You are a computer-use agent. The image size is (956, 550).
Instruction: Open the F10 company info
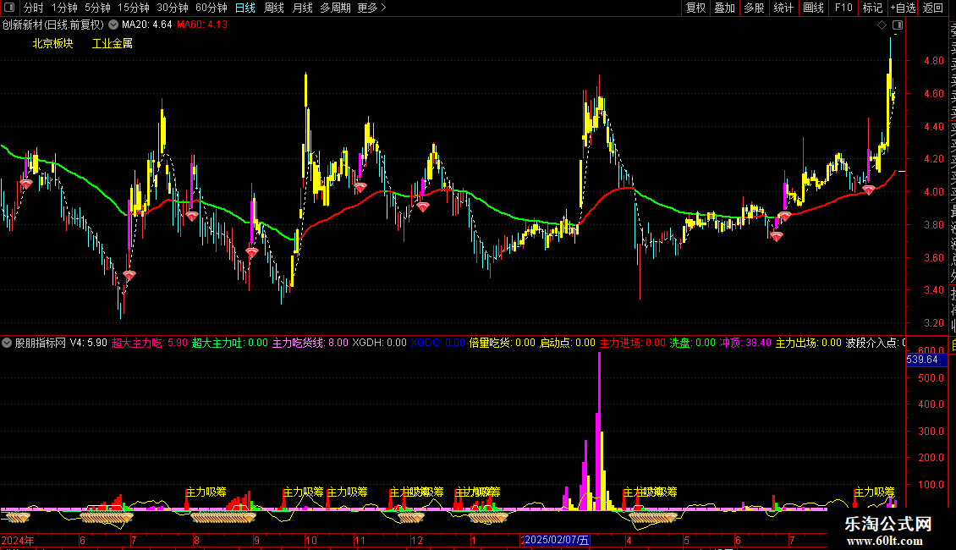(843, 8)
